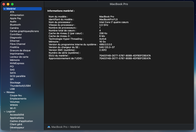Open the Coupe-feu section
Image resolution: width=196 pixels, height=132 pixels.
coord(16,95)
